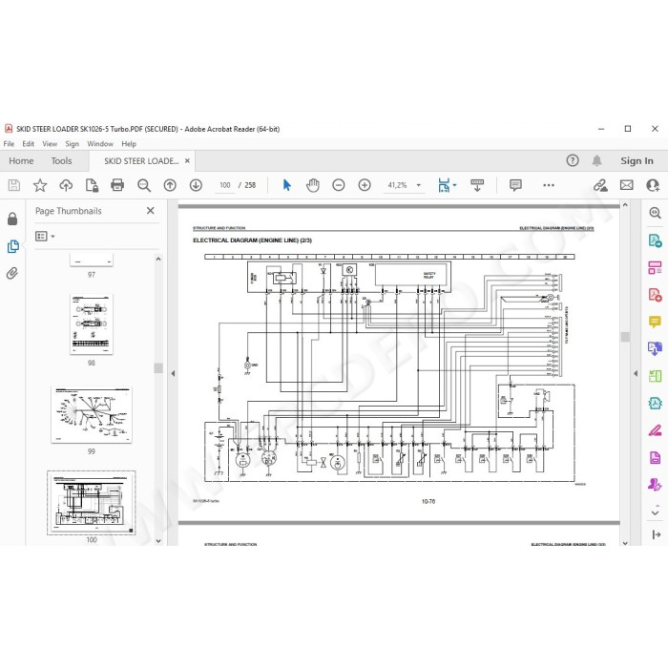Open the zoom level dropdown
Image resolution: width=668 pixels, height=668 pixels.
pyautogui.click(x=418, y=185)
